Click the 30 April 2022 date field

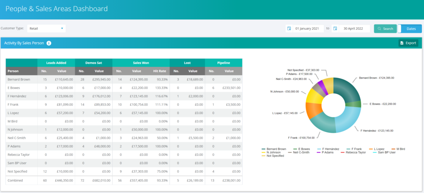[x=353, y=29]
